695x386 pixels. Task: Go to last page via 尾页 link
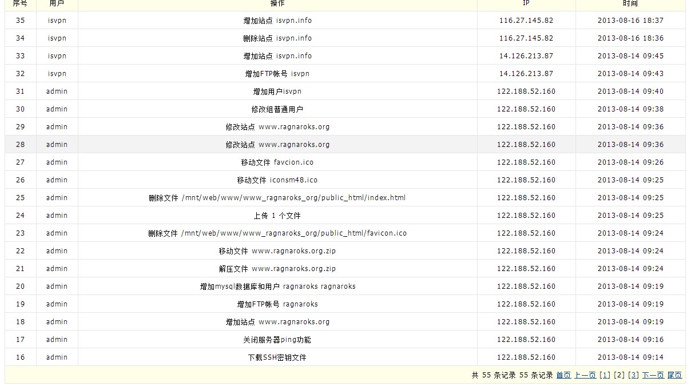[674, 375]
